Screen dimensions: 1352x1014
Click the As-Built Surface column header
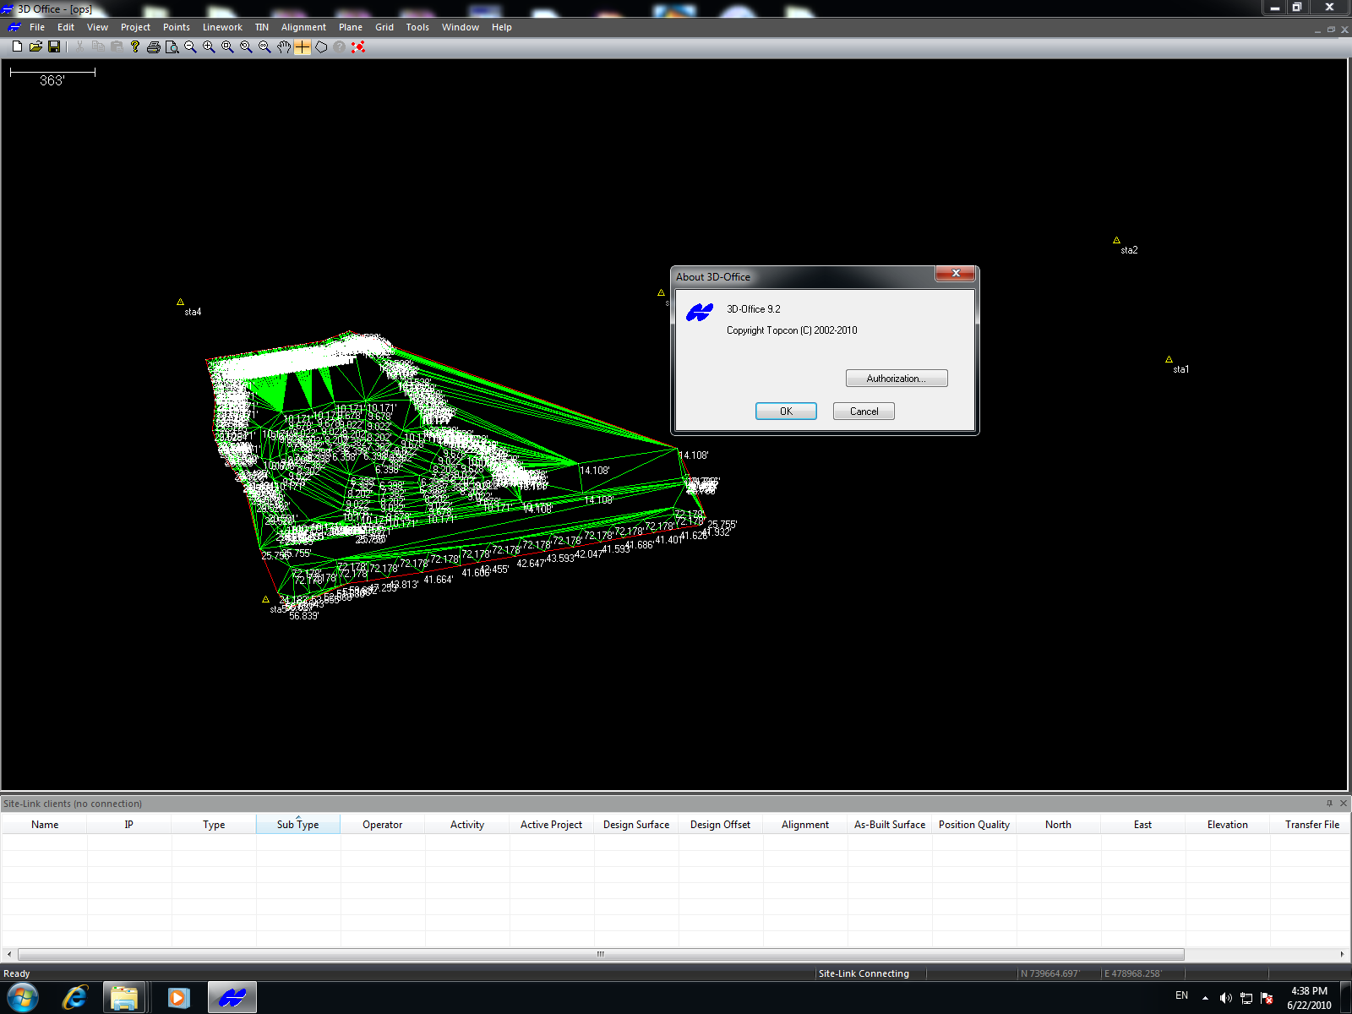890,825
